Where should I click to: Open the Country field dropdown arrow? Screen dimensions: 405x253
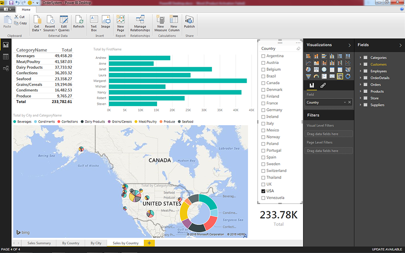point(345,102)
